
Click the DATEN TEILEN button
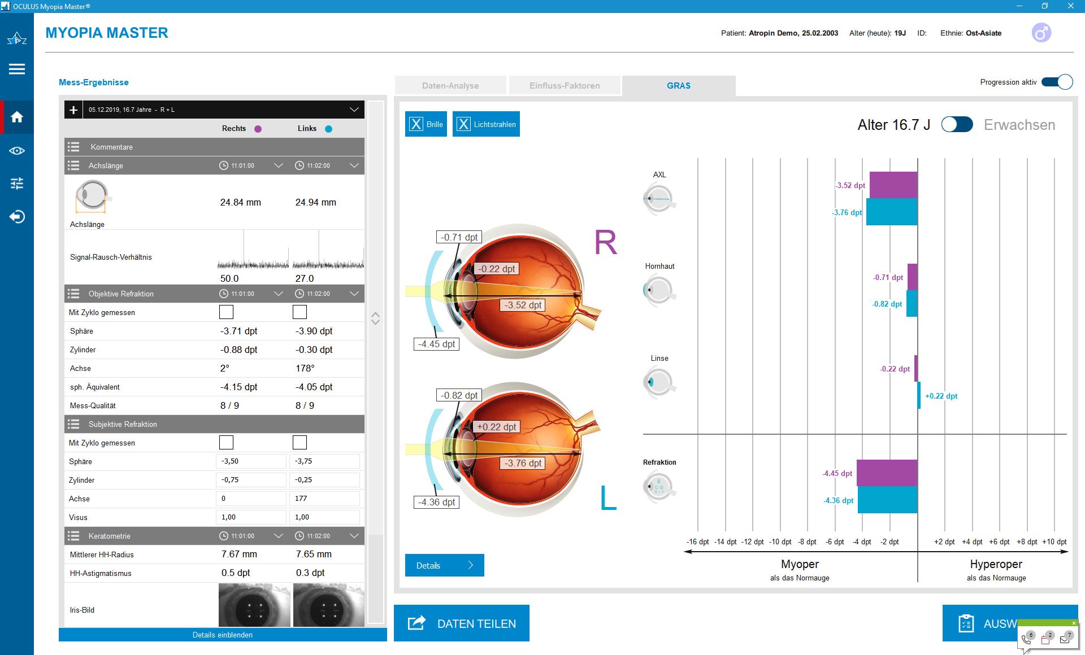click(x=462, y=623)
